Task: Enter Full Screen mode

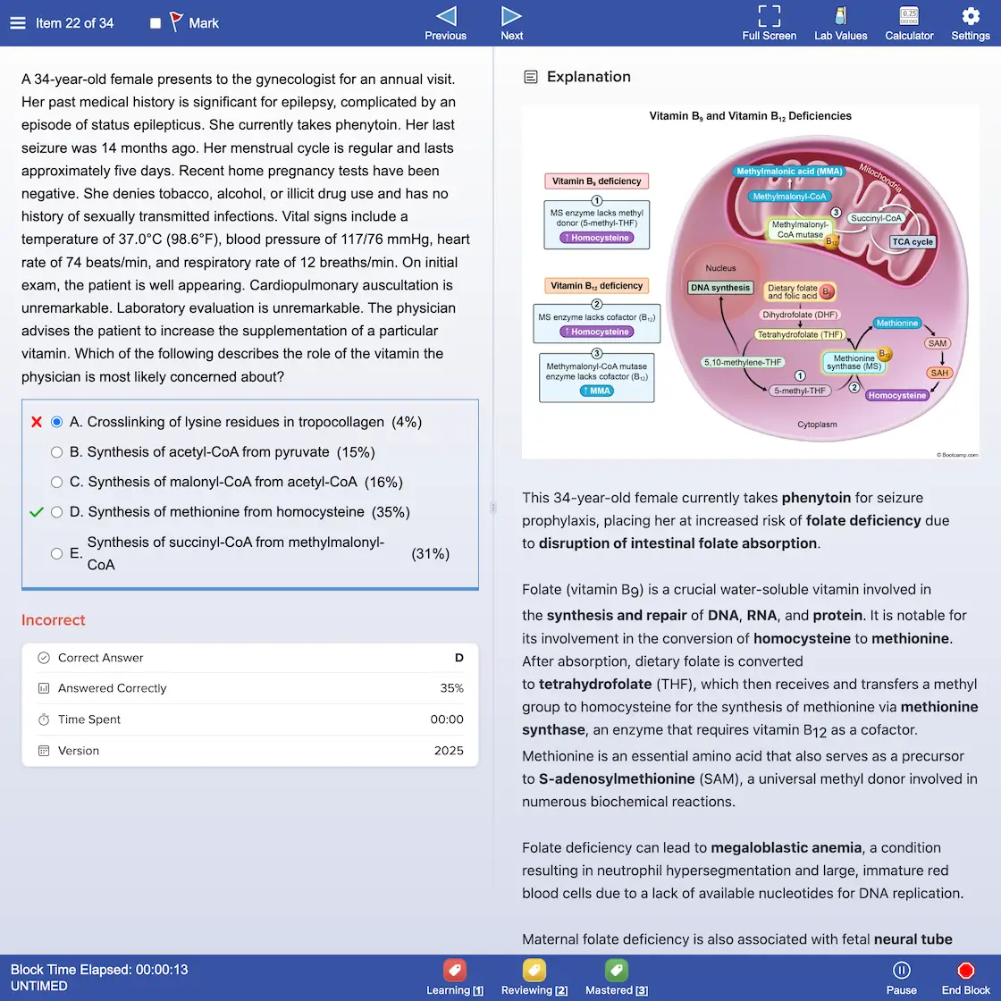Action: [x=769, y=23]
